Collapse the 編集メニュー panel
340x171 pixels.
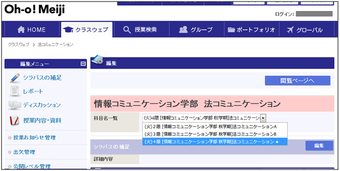(x=83, y=64)
